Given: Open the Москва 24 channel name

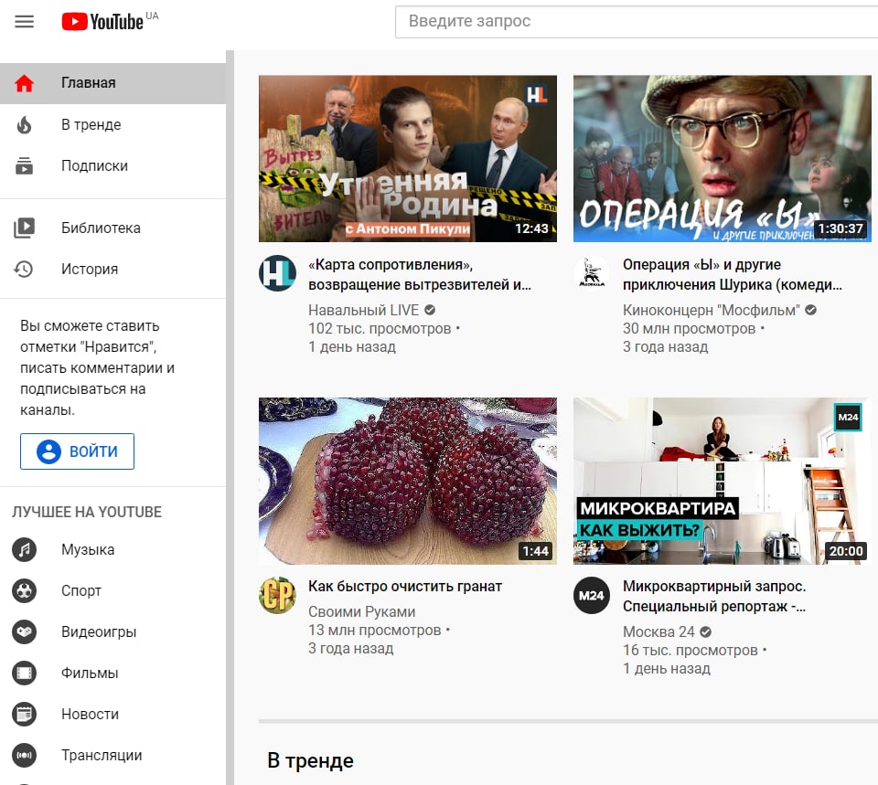Looking at the screenshot, I should (x=658, y=631).
